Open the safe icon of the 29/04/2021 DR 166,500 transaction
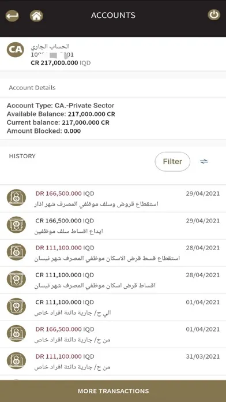 click(x=16, y=198)
